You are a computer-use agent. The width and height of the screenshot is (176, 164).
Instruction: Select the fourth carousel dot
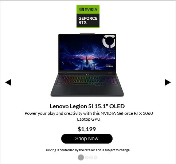(95, 157)
